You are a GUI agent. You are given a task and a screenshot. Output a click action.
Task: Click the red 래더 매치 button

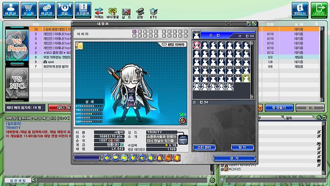[60, 107]
